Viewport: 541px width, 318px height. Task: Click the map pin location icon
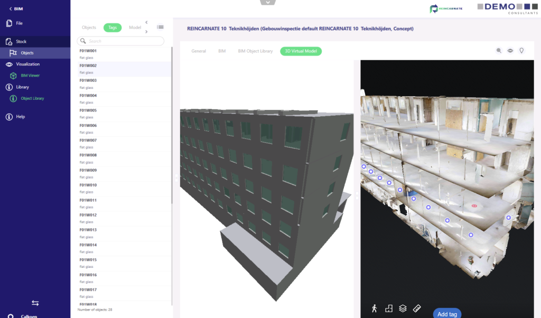[521, 51]
